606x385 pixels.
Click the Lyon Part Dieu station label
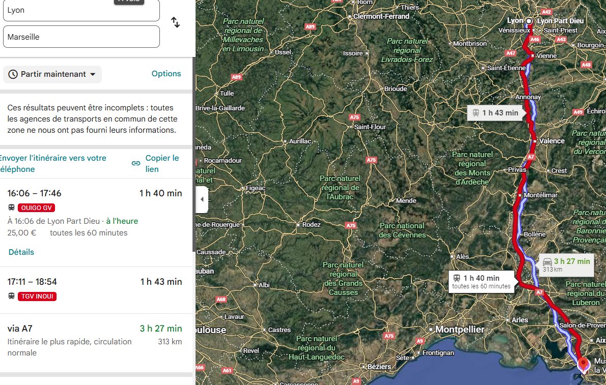point(560,21)
